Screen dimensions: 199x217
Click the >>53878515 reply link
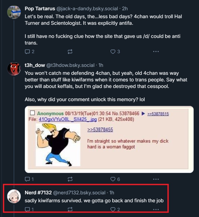[x=158, y=114]
